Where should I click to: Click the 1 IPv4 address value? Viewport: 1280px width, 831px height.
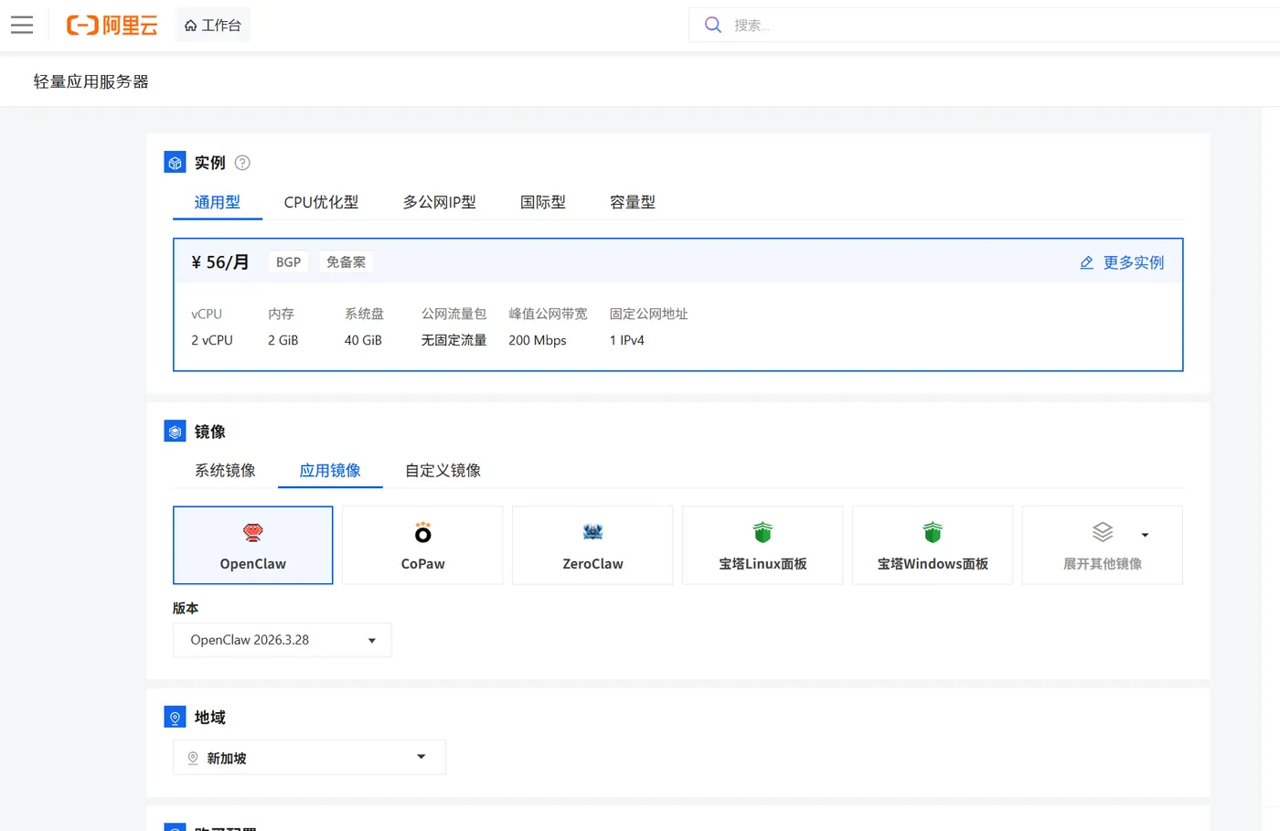coord(627,340)
